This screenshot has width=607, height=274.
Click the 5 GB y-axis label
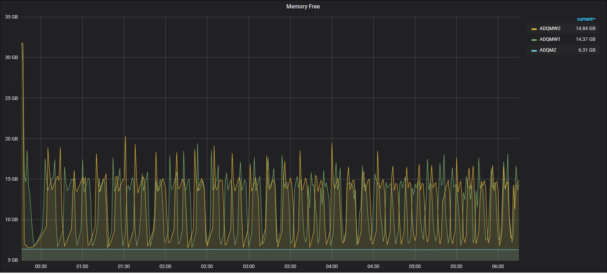coord(13,260)
